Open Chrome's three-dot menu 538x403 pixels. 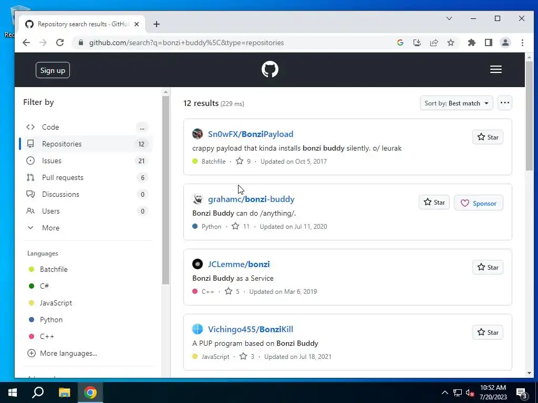[522, 43]
